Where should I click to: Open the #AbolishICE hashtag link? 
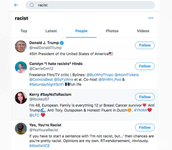point(40,146)
